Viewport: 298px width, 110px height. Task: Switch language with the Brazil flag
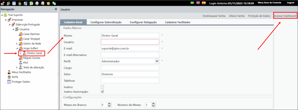click(x=192, y=3)
